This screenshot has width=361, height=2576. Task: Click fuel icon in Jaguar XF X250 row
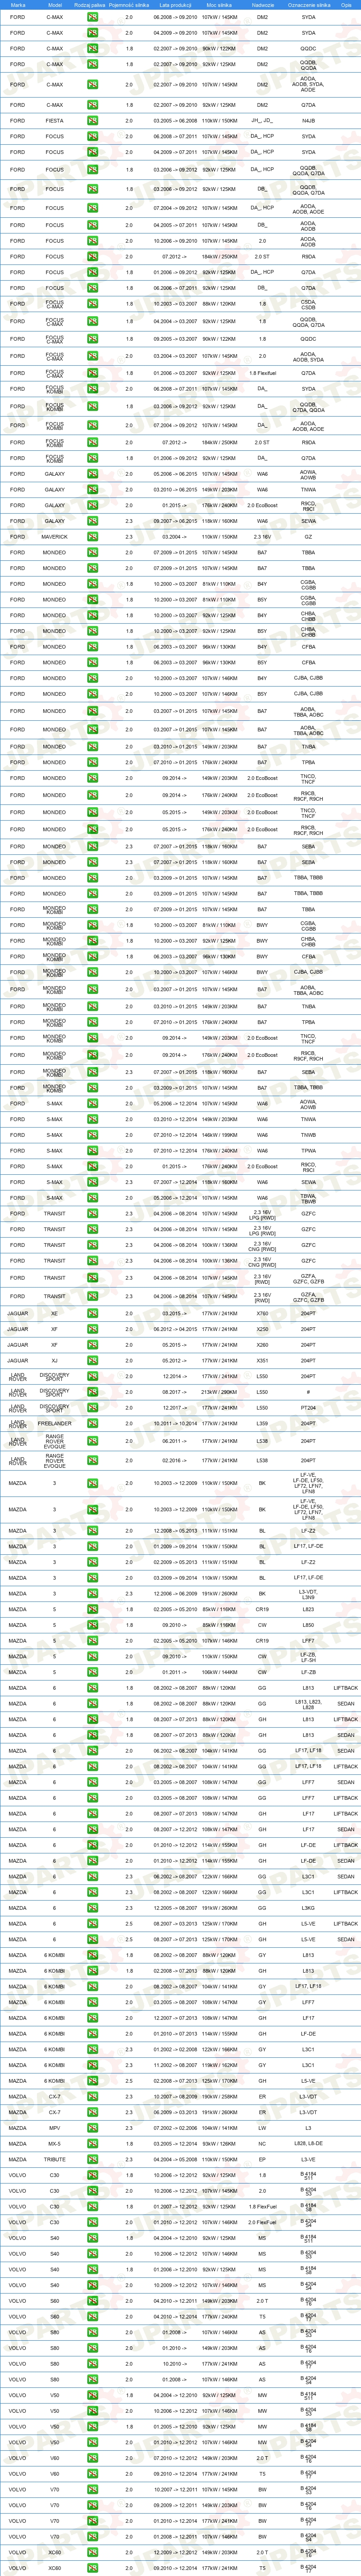click(x=92, y=1330)
